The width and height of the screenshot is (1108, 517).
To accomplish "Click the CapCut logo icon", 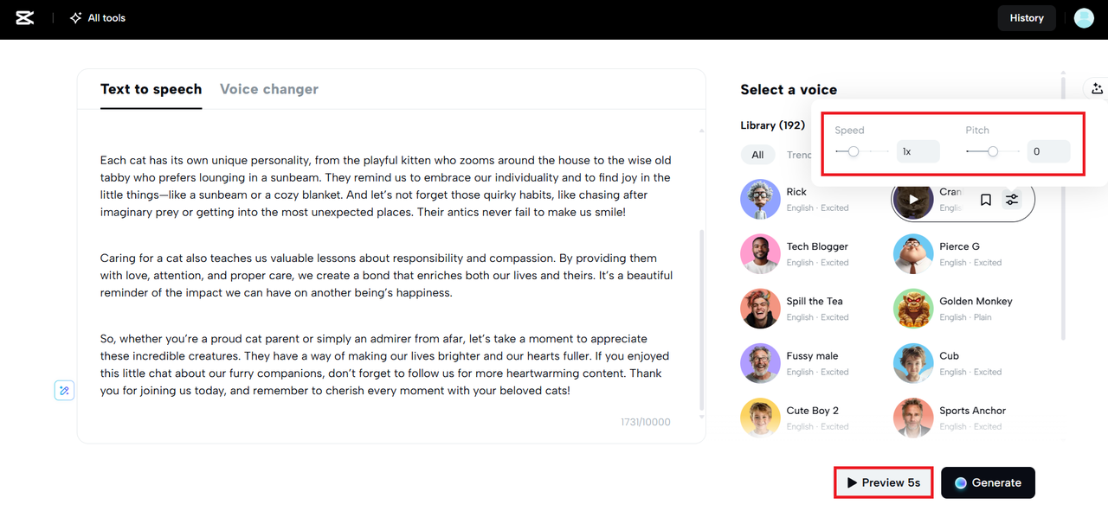I will pos(25,18).
